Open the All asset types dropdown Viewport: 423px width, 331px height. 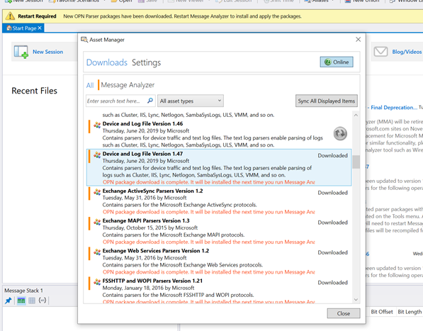click(x=191, y=101)
